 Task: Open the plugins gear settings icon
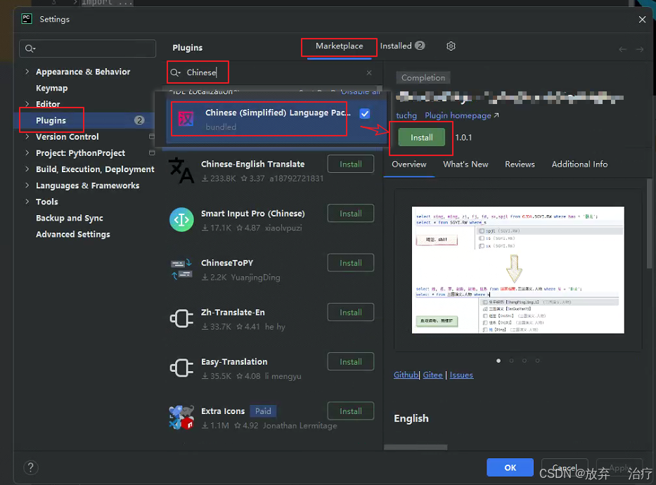(451, 46)
